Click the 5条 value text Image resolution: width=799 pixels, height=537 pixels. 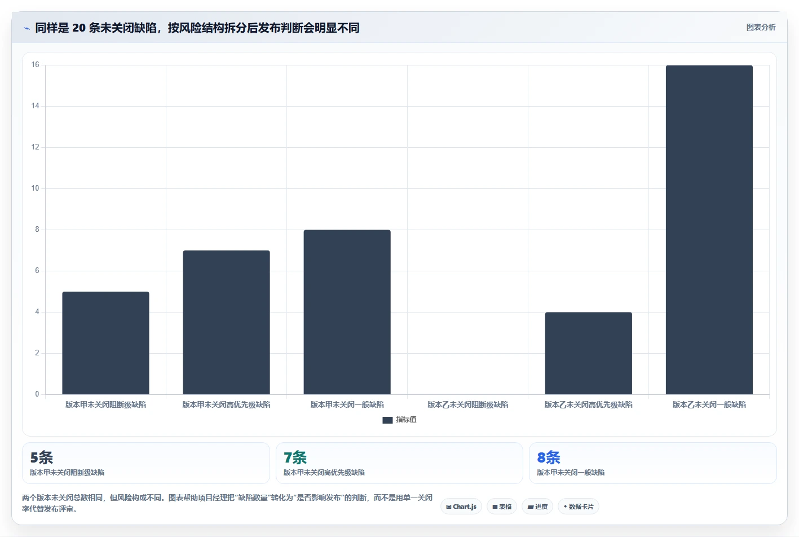pos(42,457)
